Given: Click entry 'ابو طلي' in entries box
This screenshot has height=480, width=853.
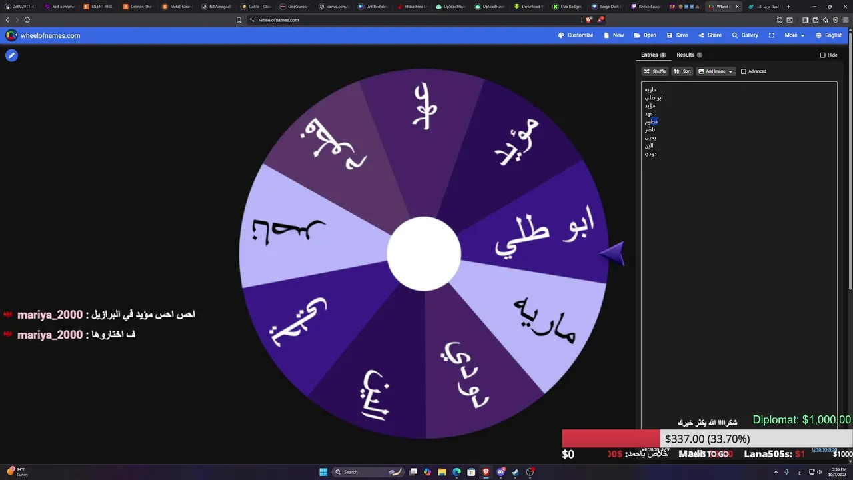Looking at the screenshot, I should (654, 97).
